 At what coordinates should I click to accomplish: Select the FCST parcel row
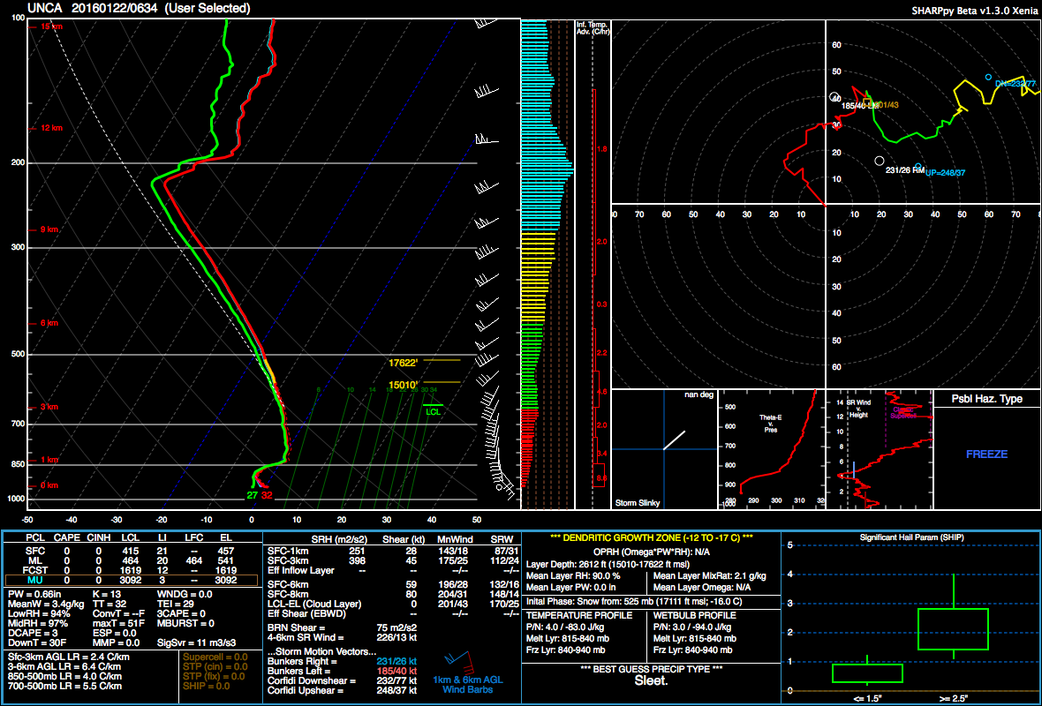[131, 570]
